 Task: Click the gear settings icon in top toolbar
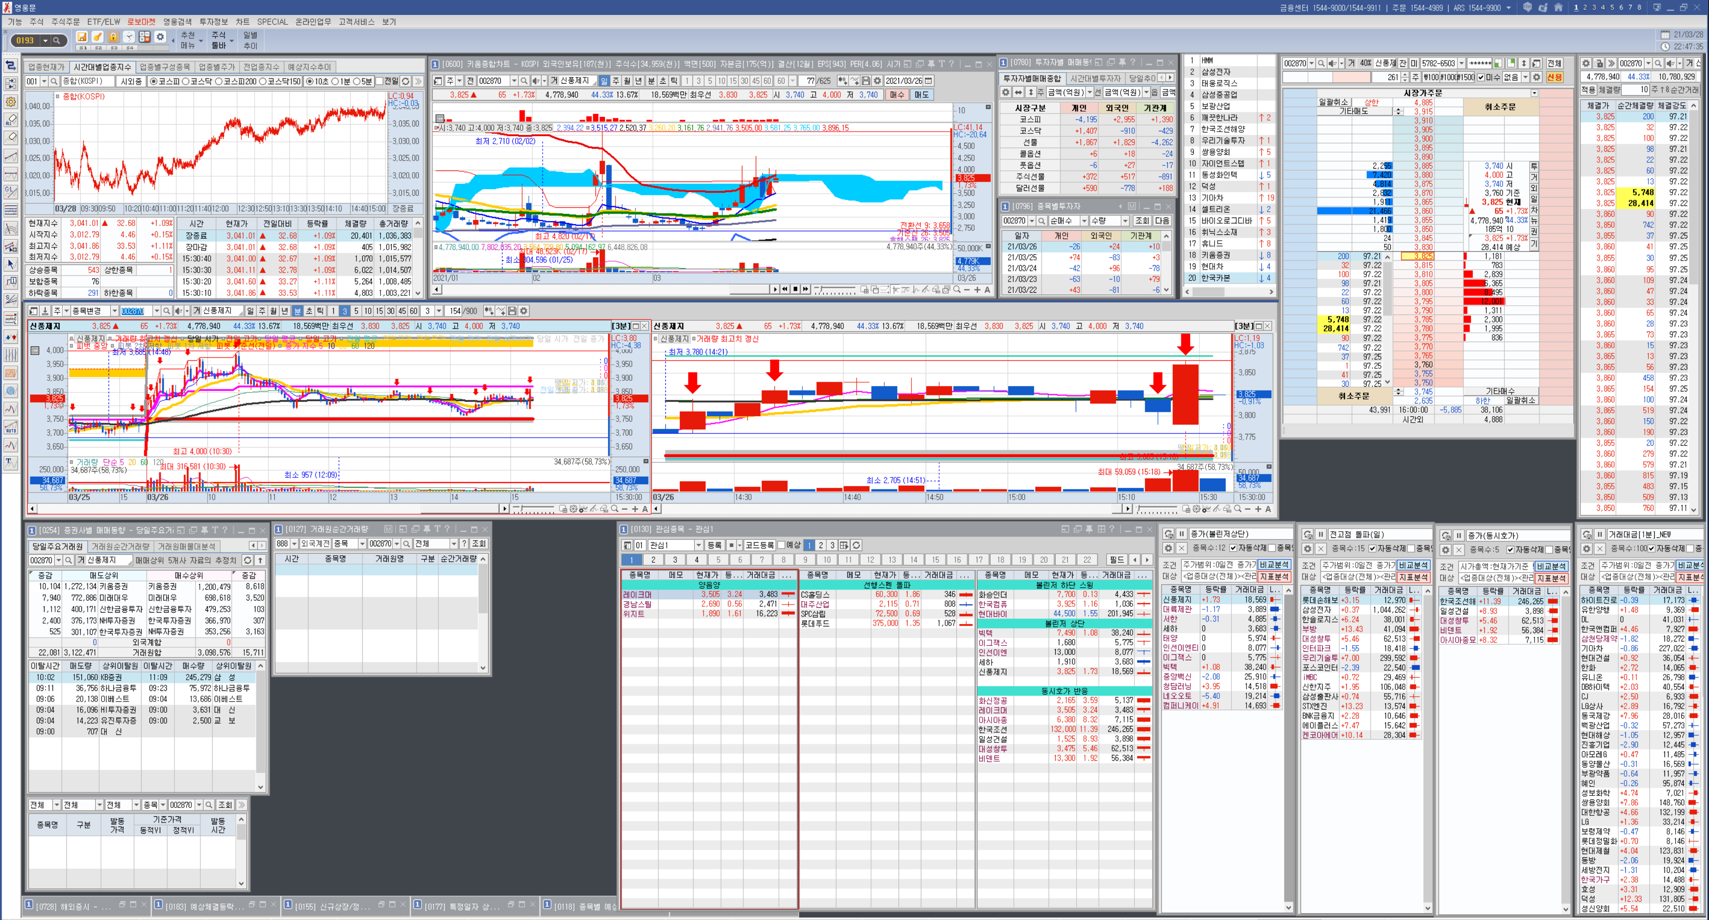(x=160, y=37)
